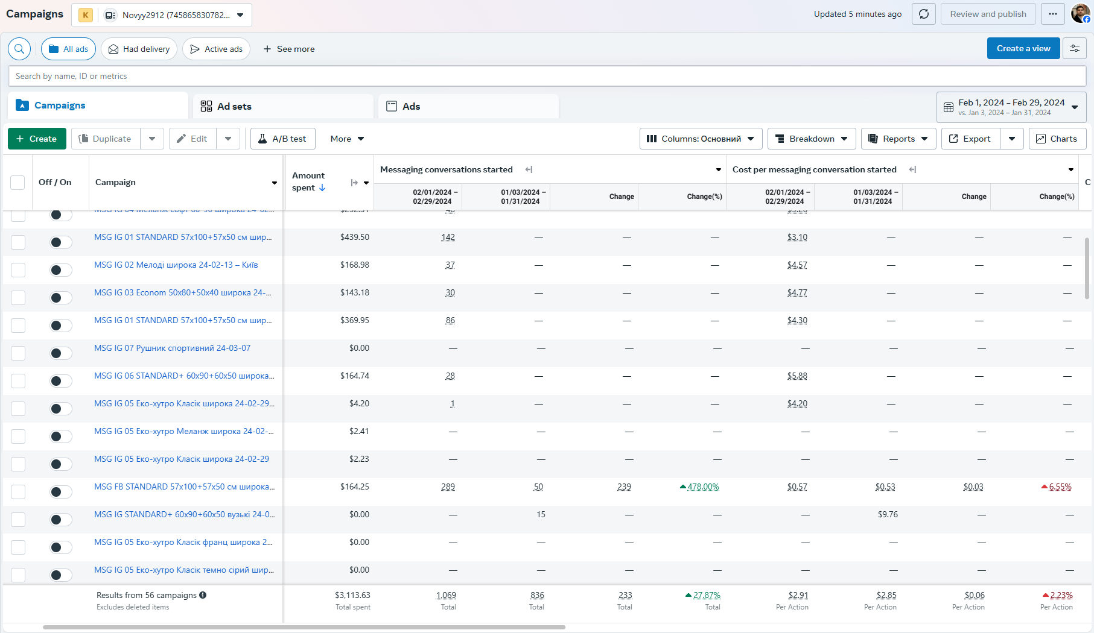
Task: Click the Amount spent pin column icon
Action: (x=354, y=183)
